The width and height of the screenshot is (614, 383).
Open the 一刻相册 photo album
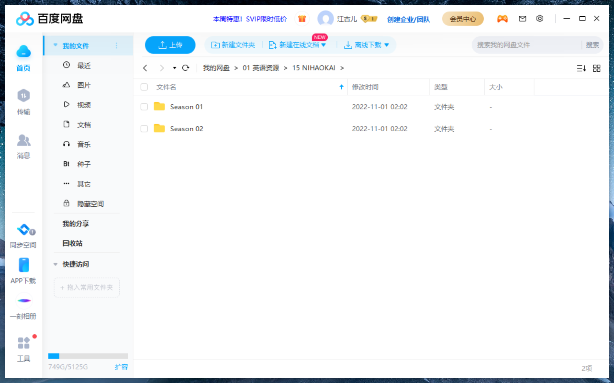coord(23,307)
